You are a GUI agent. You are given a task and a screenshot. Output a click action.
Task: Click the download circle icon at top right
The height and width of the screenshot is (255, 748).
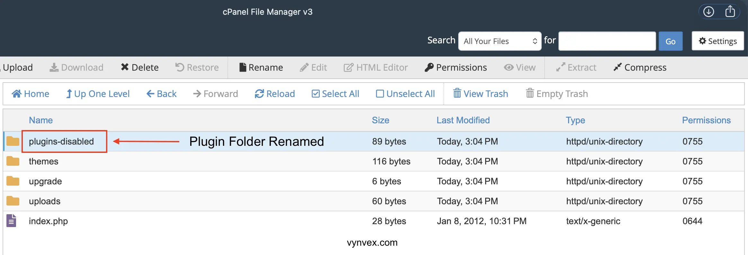coord(709,12)
